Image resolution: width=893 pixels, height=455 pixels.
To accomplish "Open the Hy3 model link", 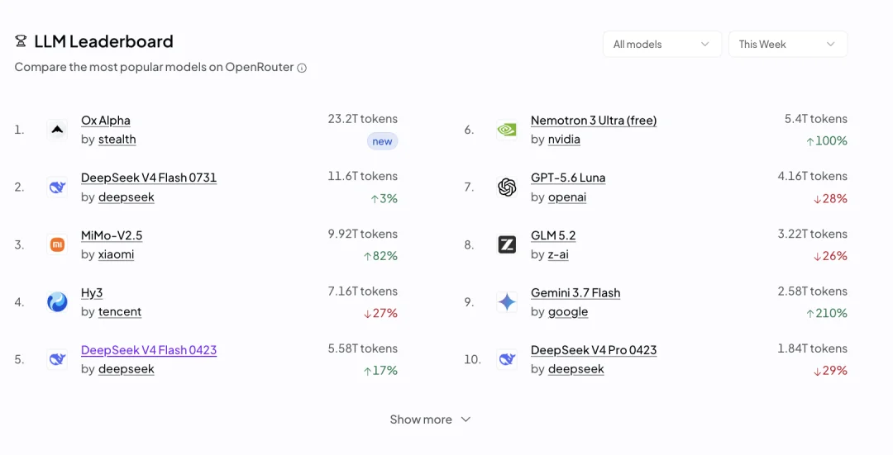I will 92,293.
